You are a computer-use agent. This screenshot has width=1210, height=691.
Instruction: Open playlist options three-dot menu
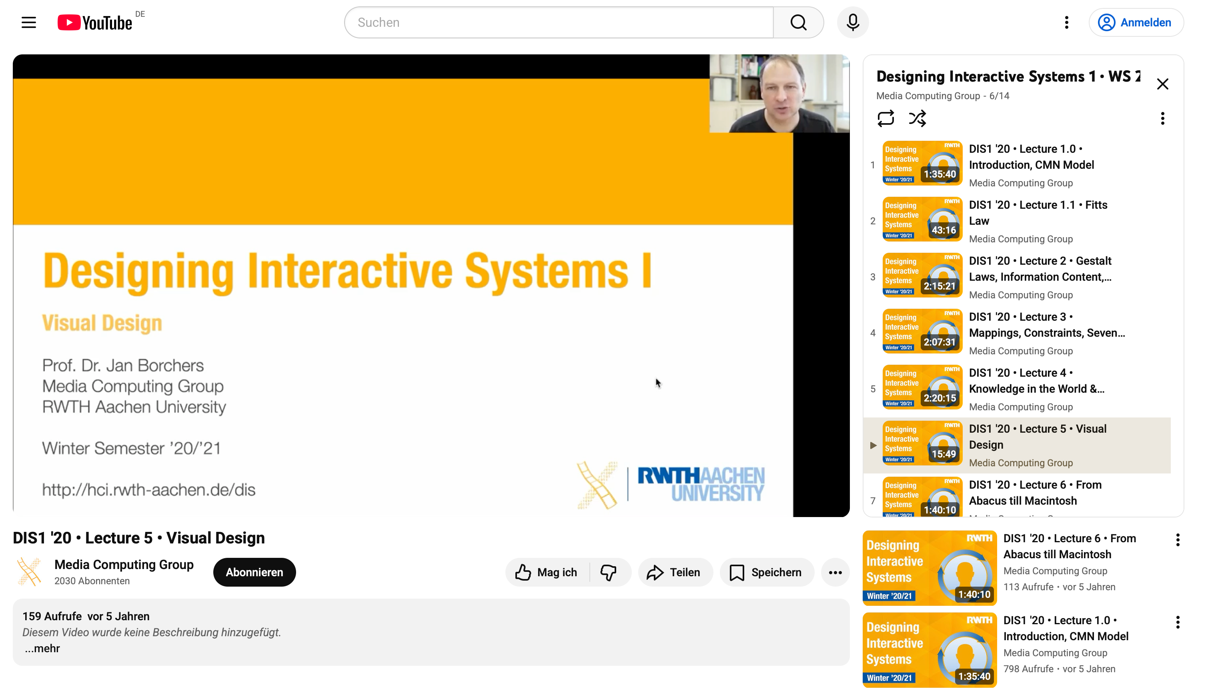1162,118
